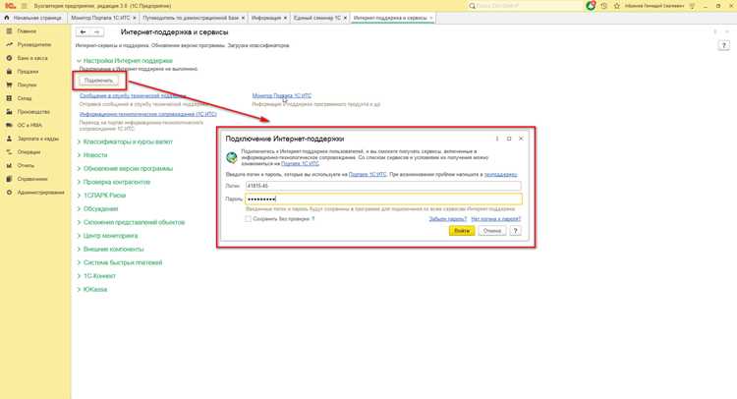The width and height of the screenshot is (737, 399).
Task: Open the history clock icon
Action: pos(604,6)
